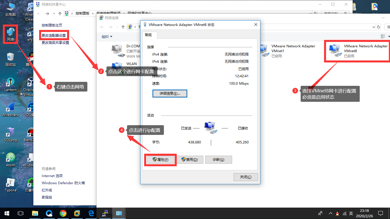Open the Wi-Fi network tray icon
Image resolution: width=390 pixels, height=219 pixels.
coord(344,213)
